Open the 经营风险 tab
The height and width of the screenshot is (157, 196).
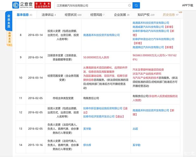(x=97, y=15)
